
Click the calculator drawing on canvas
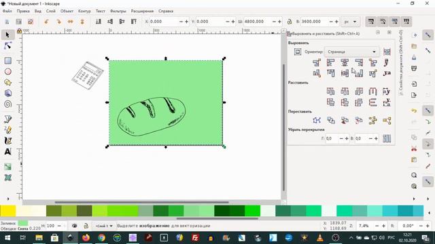[x=88, y=75]
